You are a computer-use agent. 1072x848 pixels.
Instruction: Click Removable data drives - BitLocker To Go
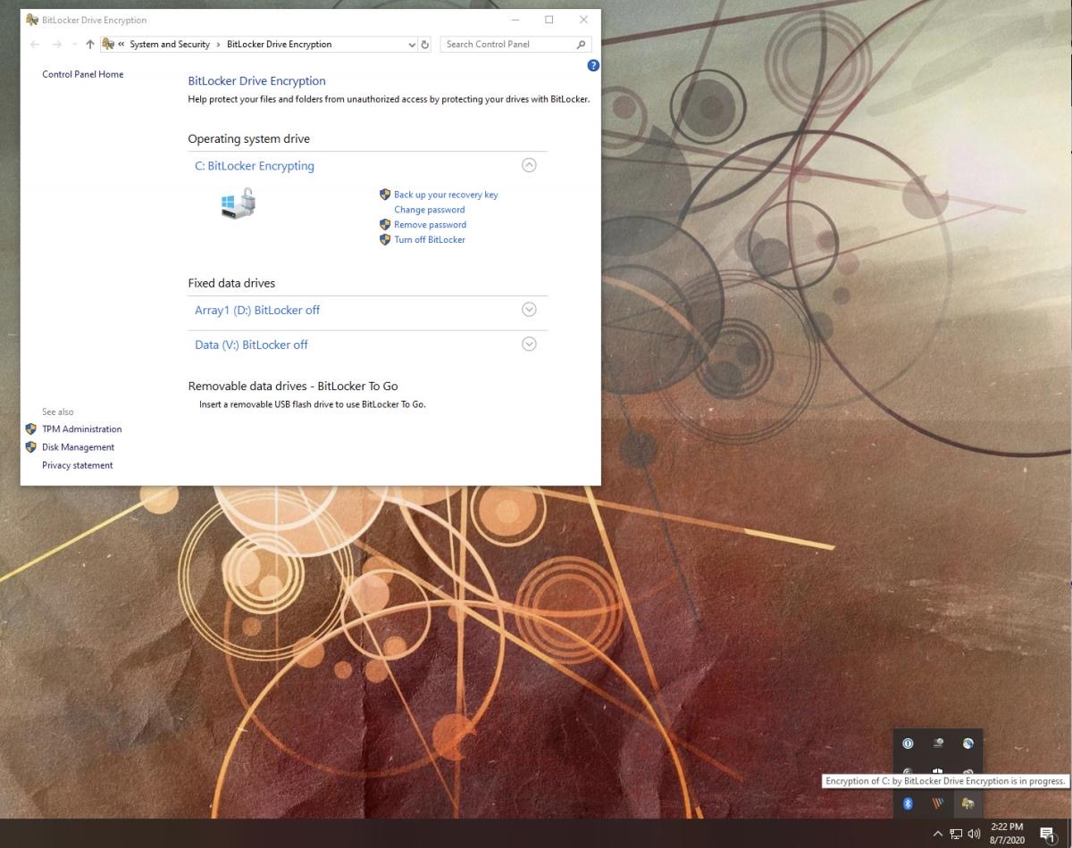(293, 386)
